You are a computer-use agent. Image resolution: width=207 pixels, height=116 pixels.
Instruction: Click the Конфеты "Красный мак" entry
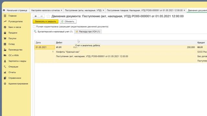tap(68, 52)
